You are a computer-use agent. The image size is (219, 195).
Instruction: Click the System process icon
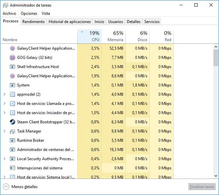(12, 85)
